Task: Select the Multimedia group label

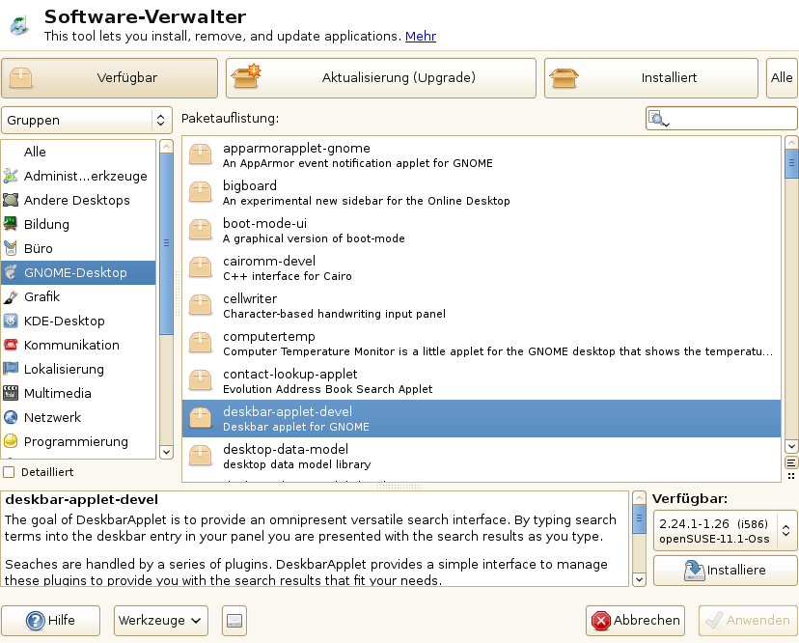Action: [58, 393]
